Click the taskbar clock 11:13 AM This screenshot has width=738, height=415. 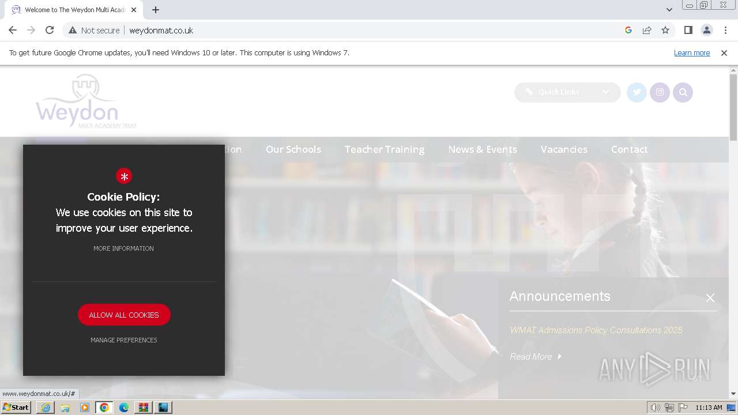click(709, 408)
